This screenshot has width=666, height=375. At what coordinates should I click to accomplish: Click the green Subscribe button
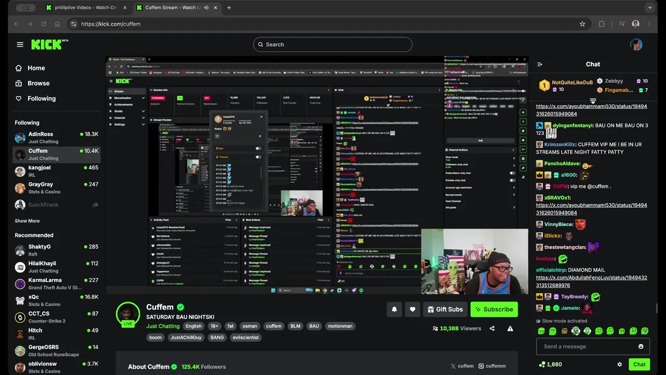[x=494, y=309]
